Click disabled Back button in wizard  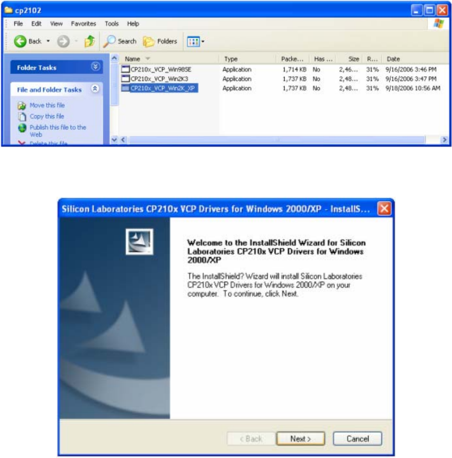pyautogui.click(x=251, y=439)
